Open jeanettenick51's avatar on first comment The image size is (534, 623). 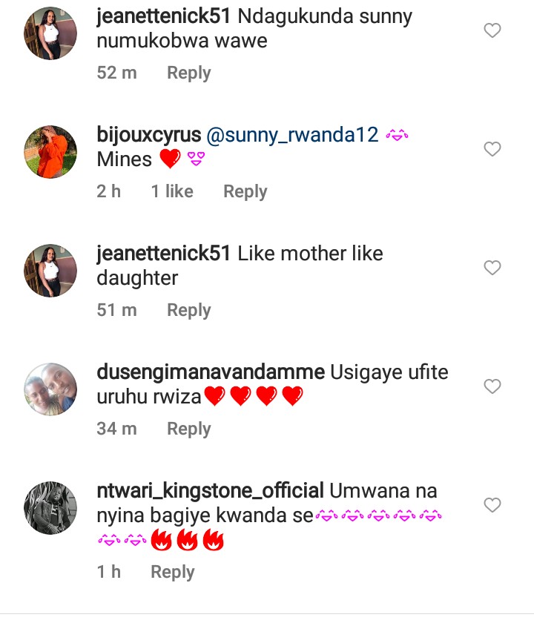50,33
